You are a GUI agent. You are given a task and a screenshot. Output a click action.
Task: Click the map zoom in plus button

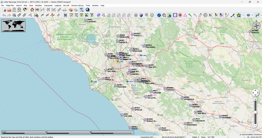[x=255, y=99]
